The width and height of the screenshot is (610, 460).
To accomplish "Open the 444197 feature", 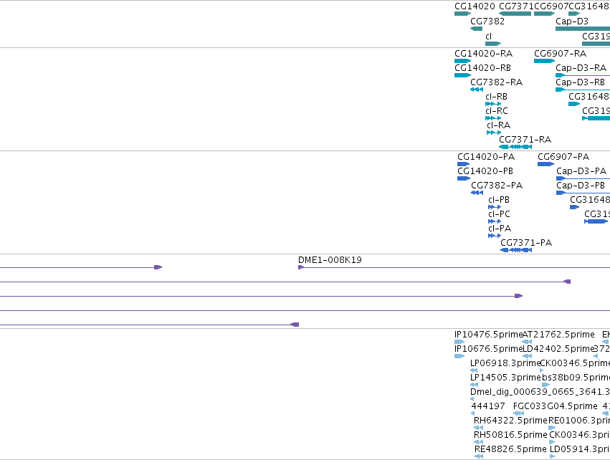I will point(472,413).
